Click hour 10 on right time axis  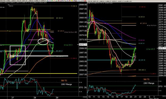pos(89,97)
